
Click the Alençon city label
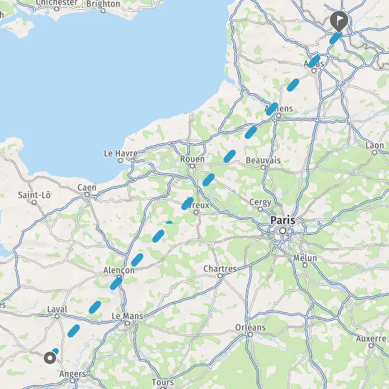pyautogui.click(x=119, y=270)
